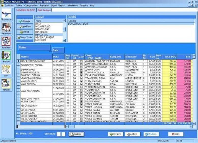Image resolution: width=198 pixels, height=143 pixels.
Task: Click the Sterge condition button
Action: pos(25,32)
